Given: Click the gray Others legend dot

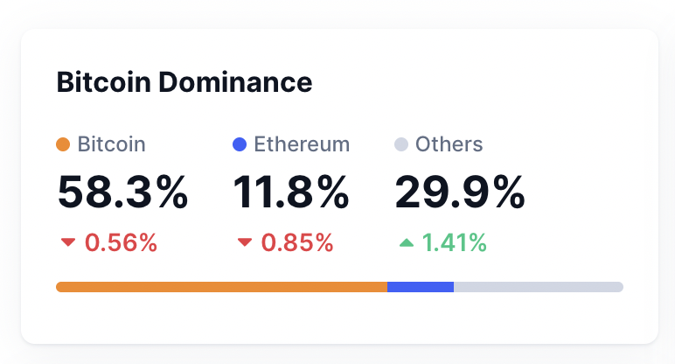Looking at the screenshot, I should pos(401,144).
